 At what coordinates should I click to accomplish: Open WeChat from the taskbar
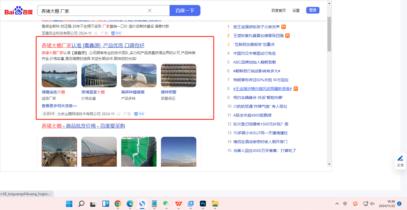click(x=166, y=204)
